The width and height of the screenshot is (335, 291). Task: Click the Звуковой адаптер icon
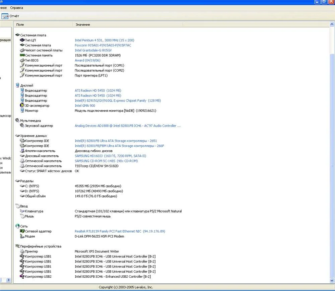tap(22, 126)
